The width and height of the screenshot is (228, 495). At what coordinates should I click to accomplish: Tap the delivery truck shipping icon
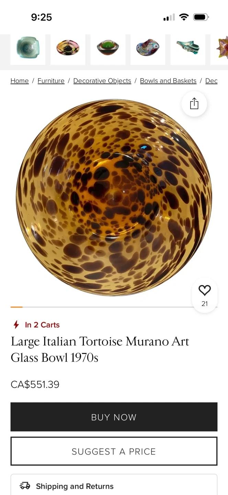[25, 486]
